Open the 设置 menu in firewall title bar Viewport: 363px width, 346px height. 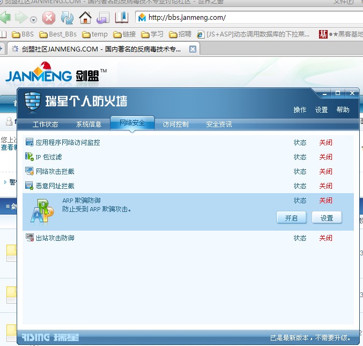pos(321,109)
